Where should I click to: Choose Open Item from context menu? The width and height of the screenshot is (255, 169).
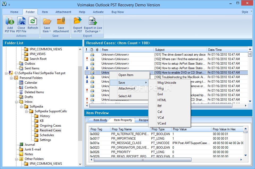(126, 75)
